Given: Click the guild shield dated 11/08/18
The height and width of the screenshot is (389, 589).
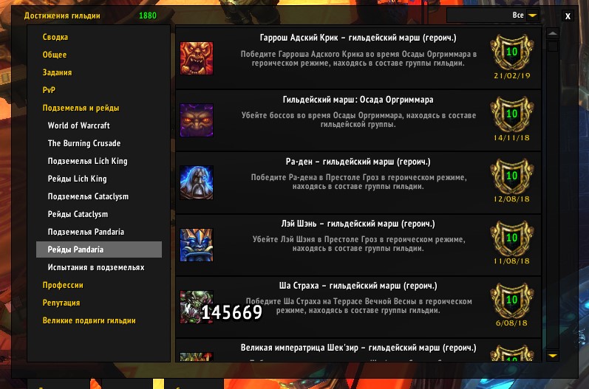Looking at the screenshot, I should (x=512, y=238).
